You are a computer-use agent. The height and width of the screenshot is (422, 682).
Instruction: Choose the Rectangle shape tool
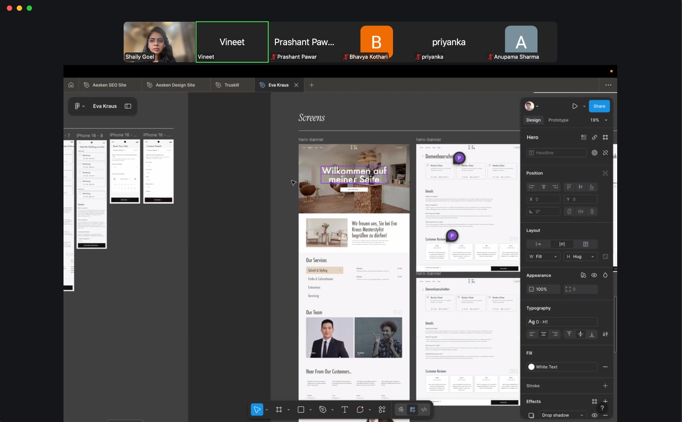pyautogui.click(x=301, y=410)
